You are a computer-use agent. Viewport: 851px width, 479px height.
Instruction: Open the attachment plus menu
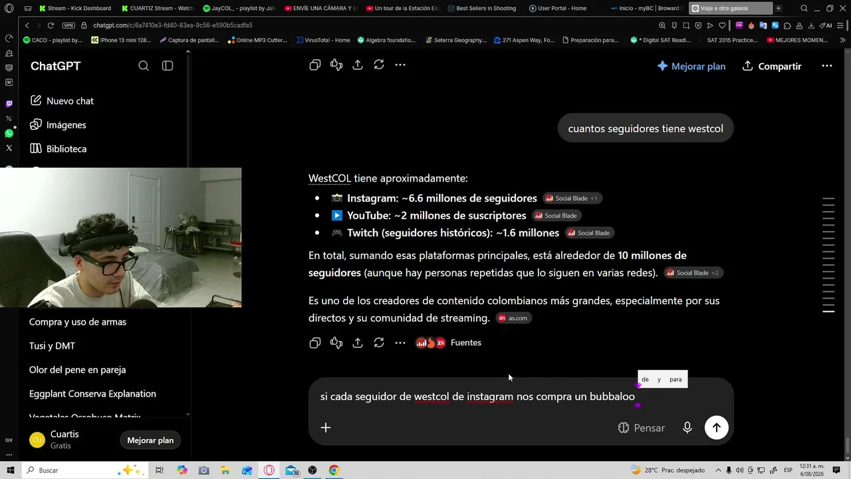click(x=326, y=428)
